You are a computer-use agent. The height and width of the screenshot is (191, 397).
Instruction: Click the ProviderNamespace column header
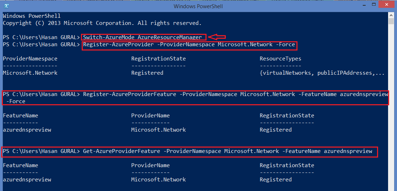point(30,59)
